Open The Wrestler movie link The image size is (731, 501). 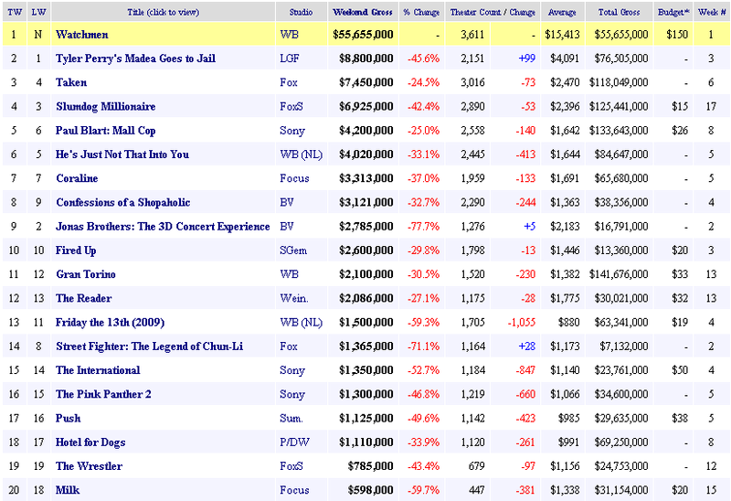click(89, 466)
